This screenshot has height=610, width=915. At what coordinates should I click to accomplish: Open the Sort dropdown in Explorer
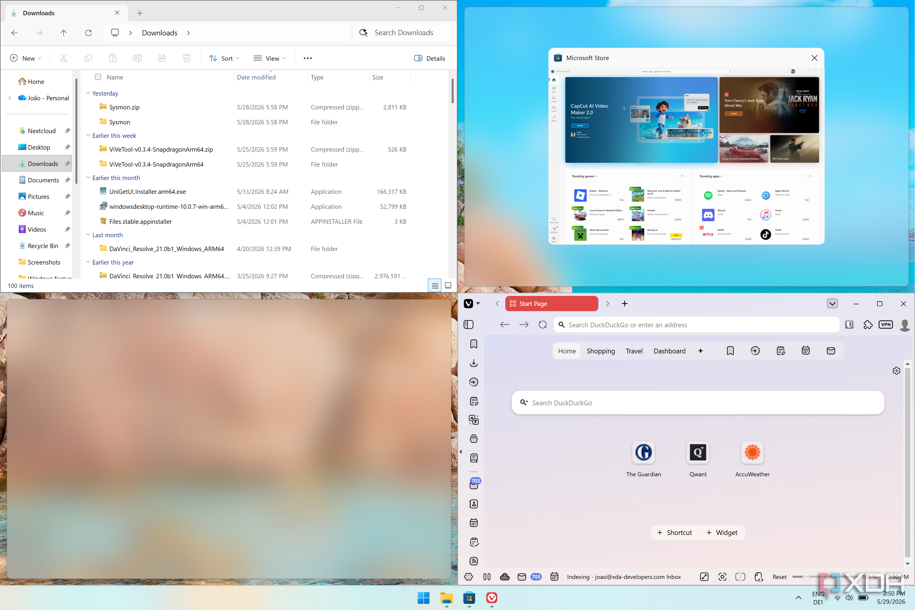coord(224,58)
